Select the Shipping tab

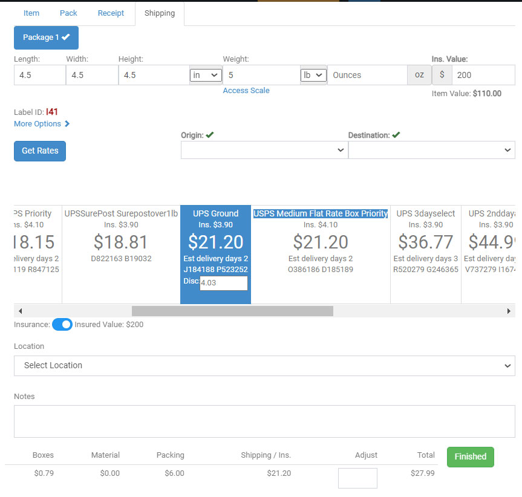(160, 13)
